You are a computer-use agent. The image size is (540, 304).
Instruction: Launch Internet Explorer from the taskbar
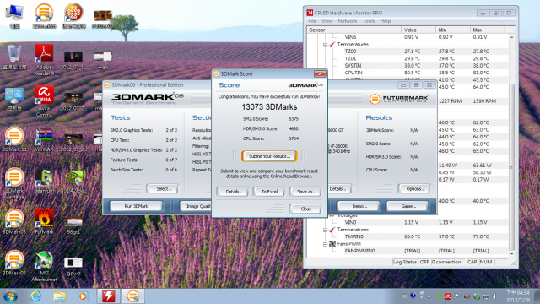[35, 296]
